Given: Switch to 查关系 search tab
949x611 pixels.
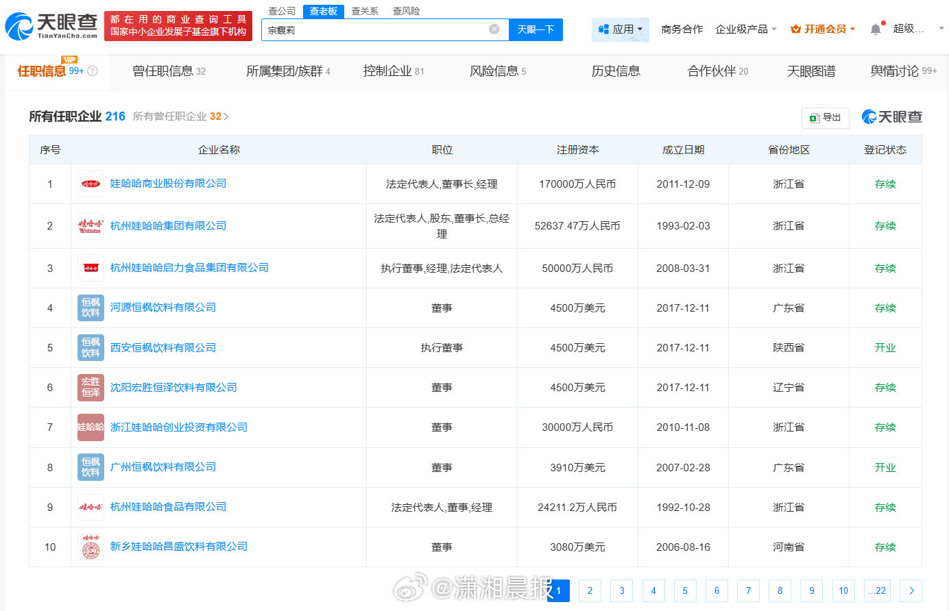Looking at the screenshot, I should click(x=365, y=11).
